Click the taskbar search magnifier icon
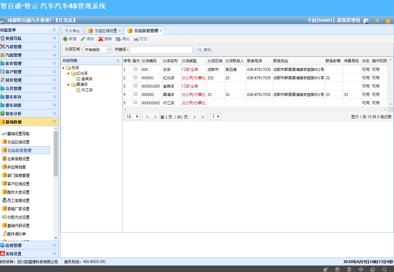The height and width of the screenshot is (272, 394). (384, 269)
